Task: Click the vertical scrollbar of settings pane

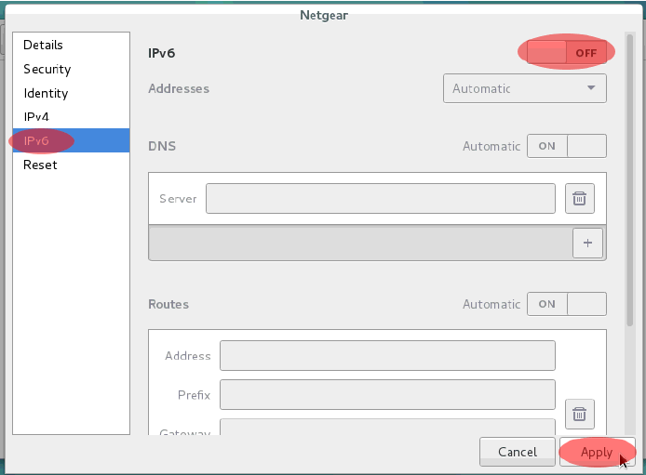Action: pos(629,181)
